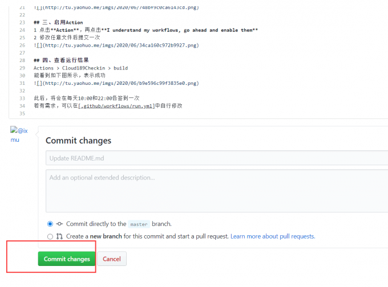
Task: Focus the Update README.md commit summary field
Action: tap(217, 158)
